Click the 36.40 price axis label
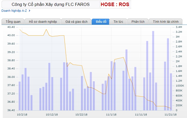This screenshot has height=118, width=187. click(11, 110)
